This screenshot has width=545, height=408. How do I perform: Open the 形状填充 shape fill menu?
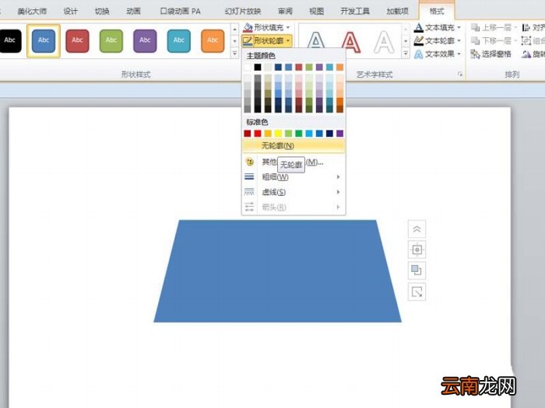266,27
